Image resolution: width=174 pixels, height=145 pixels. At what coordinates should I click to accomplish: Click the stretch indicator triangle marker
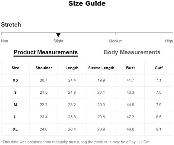pos(58,35)
